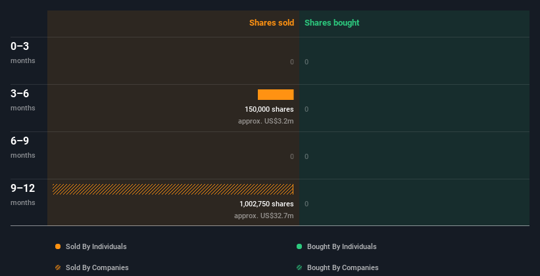540x276 pixels.
Task: Click the shares bought 0 in 9–12 months row
Action: coord(307,204)
